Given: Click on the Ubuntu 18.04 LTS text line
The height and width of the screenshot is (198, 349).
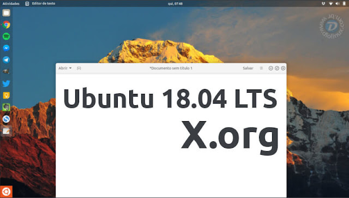Looking at the screenshot, I should point(170,98).
